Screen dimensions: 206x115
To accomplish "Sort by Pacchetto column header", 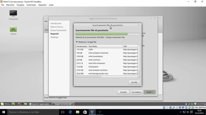I will [105, 46].
